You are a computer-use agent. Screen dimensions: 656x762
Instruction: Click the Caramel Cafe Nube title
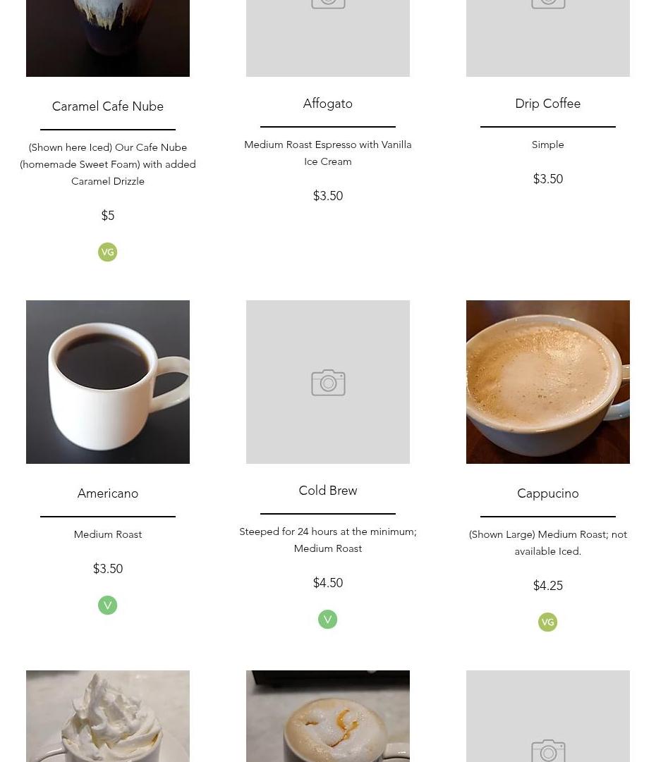click(x=108, y=106)
